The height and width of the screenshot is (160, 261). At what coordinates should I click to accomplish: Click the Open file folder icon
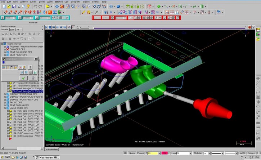(9, 6)
